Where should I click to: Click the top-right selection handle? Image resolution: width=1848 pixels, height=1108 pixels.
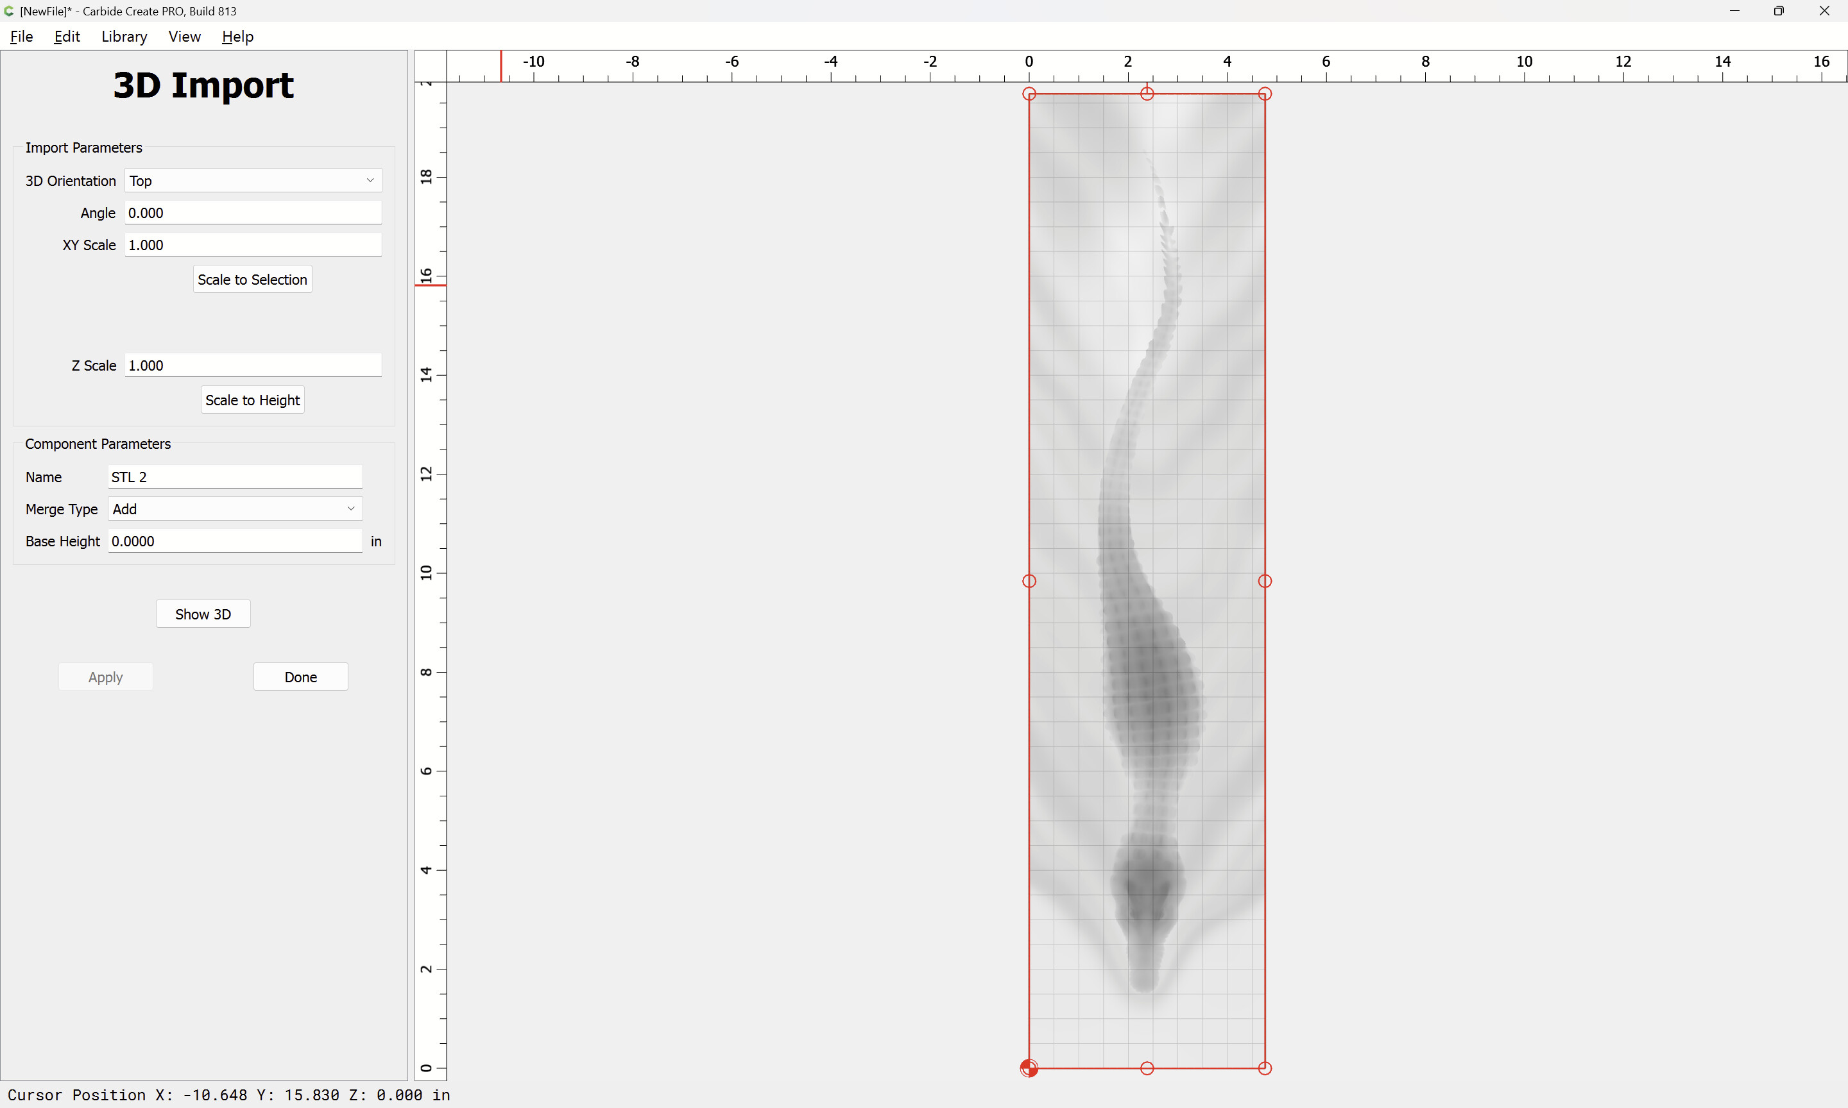coord(1265,94)
